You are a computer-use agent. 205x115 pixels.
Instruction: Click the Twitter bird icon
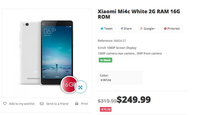coord(102,29)
